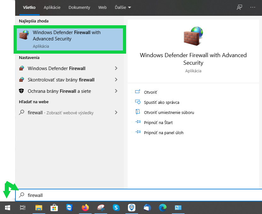Click the Spustiť ako správcu shield icon
This screenshot has height=214, width=262.
[138, 102]
